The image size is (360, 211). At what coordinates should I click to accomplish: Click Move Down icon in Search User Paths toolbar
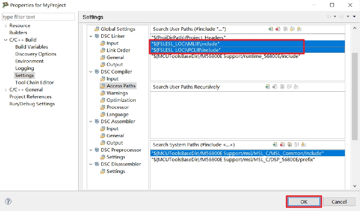tap(299, 29)
